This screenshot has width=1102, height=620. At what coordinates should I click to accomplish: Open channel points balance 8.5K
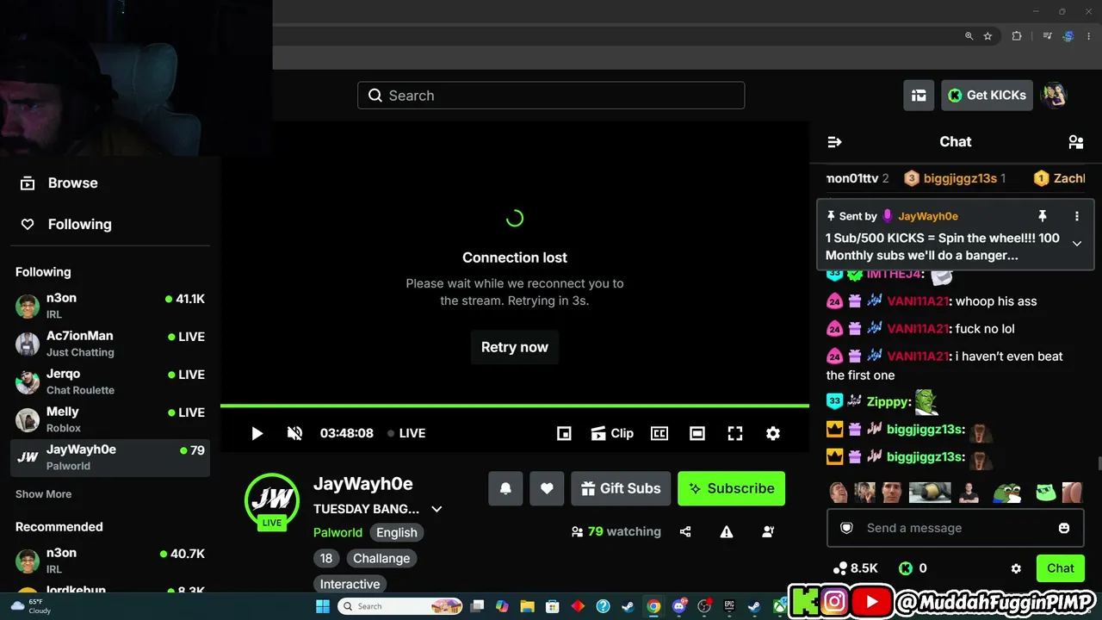pos(856,568)
